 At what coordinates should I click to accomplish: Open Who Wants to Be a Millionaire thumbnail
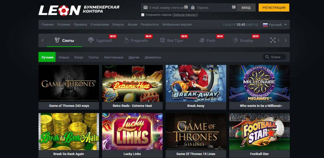tap(259, 83)
